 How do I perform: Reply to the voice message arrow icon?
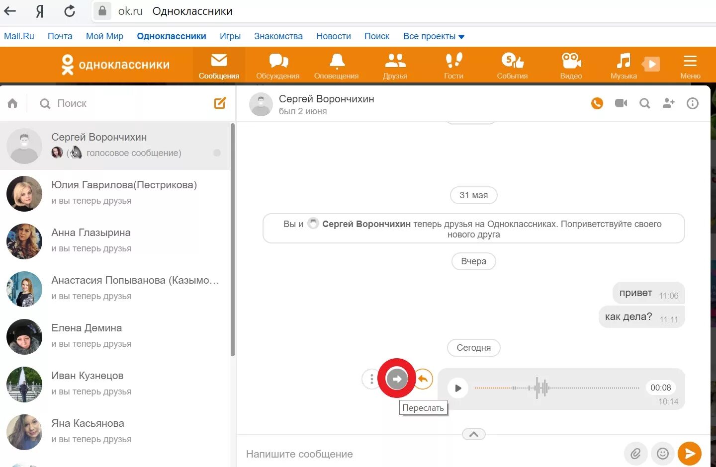[423, 379]
